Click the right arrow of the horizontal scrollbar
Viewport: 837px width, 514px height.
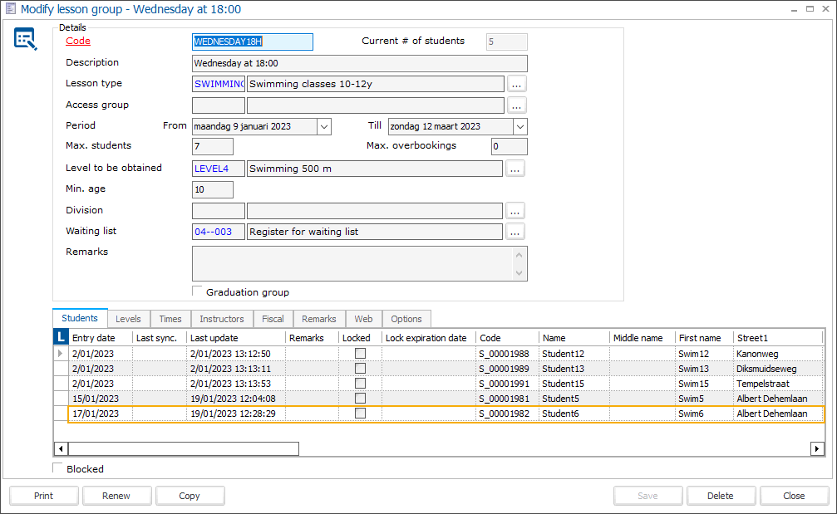tap(817, 448)
